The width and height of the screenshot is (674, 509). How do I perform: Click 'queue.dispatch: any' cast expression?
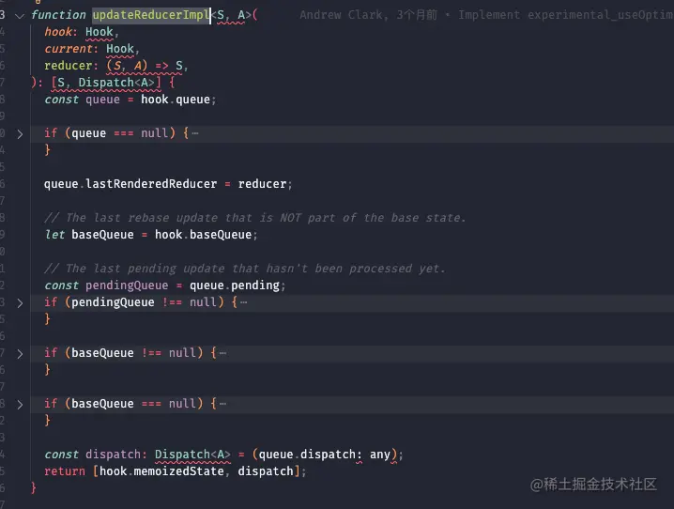point(324,455)
